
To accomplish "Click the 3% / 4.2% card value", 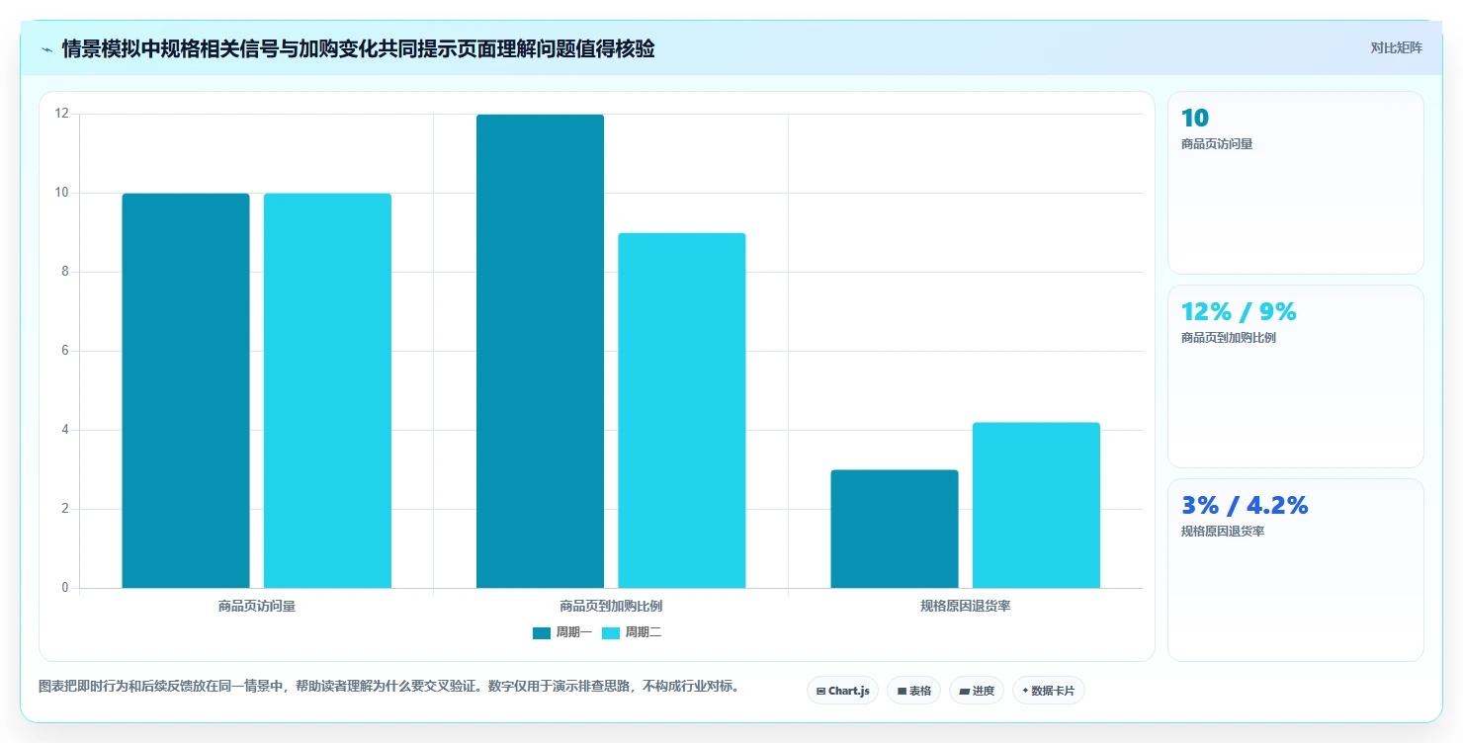I will coord(1245,506).
